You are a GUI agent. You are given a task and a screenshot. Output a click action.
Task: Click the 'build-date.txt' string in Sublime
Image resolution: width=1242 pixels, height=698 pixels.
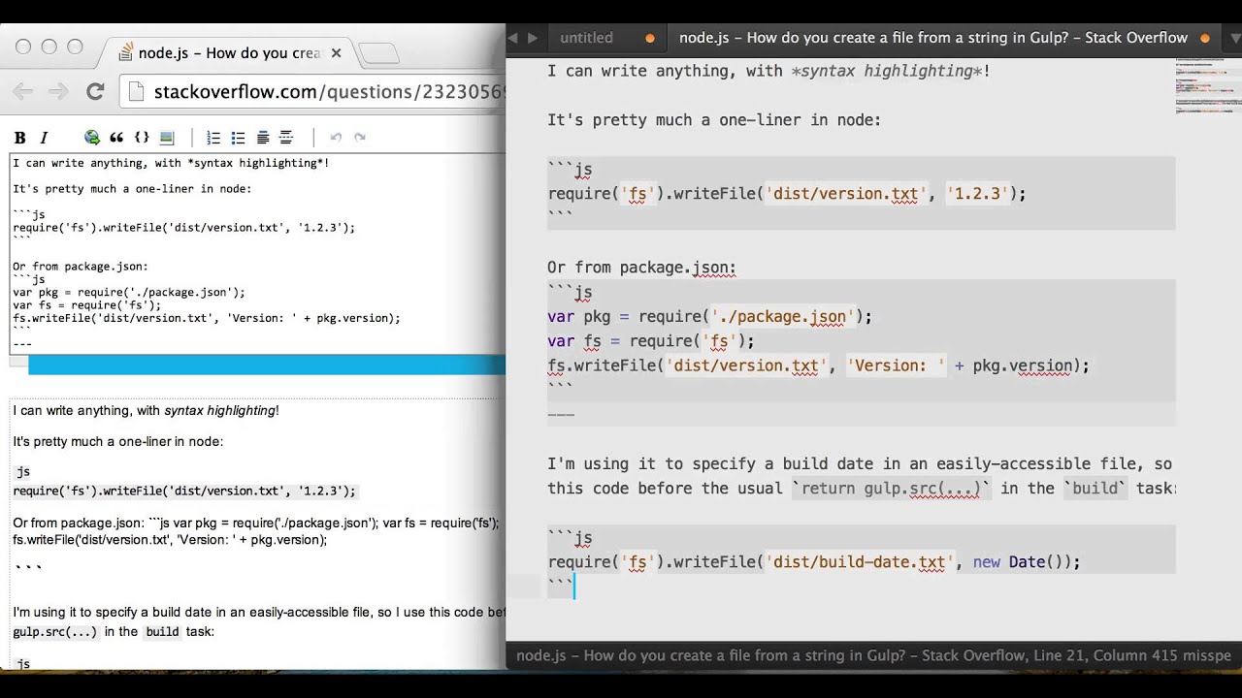(x=861, y=562)
